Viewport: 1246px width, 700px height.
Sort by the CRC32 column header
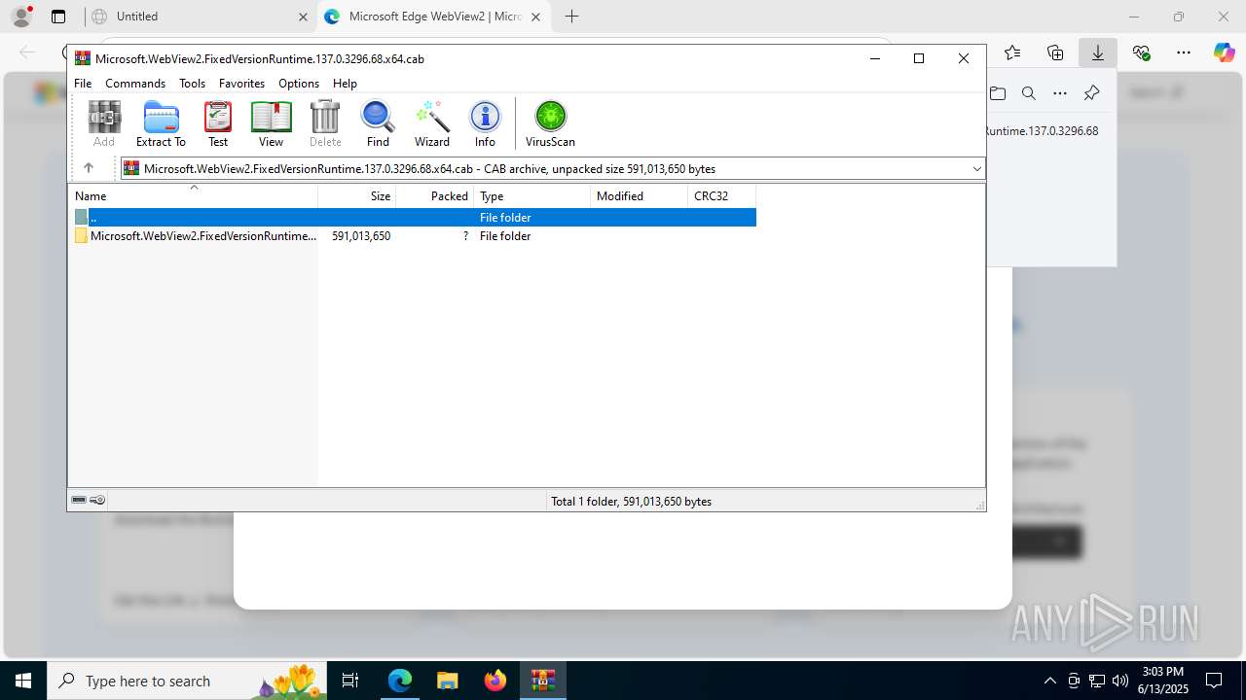tap(722, 195)
